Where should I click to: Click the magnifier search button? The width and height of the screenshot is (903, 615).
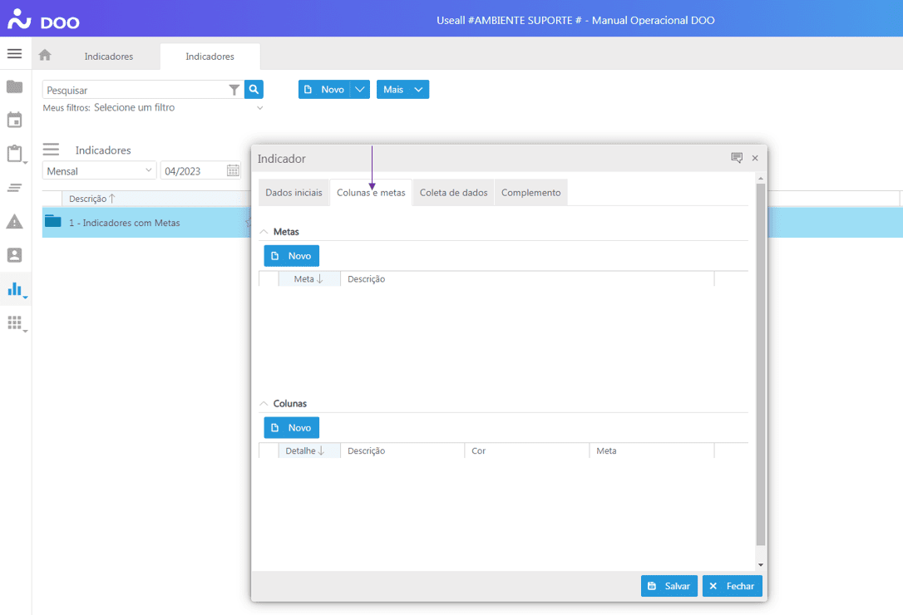click(254, 89)
